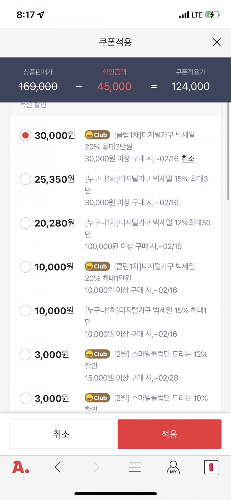Tap the white 취소 cancel button
Viewport: 231px width, 500px height.
(61, 434)
